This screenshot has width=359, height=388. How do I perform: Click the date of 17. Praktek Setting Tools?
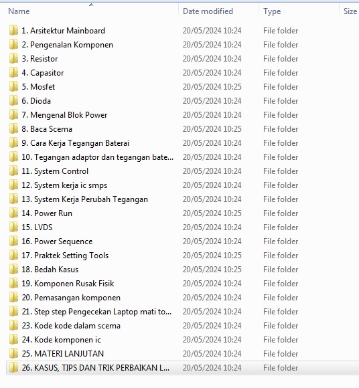(212, 256)
